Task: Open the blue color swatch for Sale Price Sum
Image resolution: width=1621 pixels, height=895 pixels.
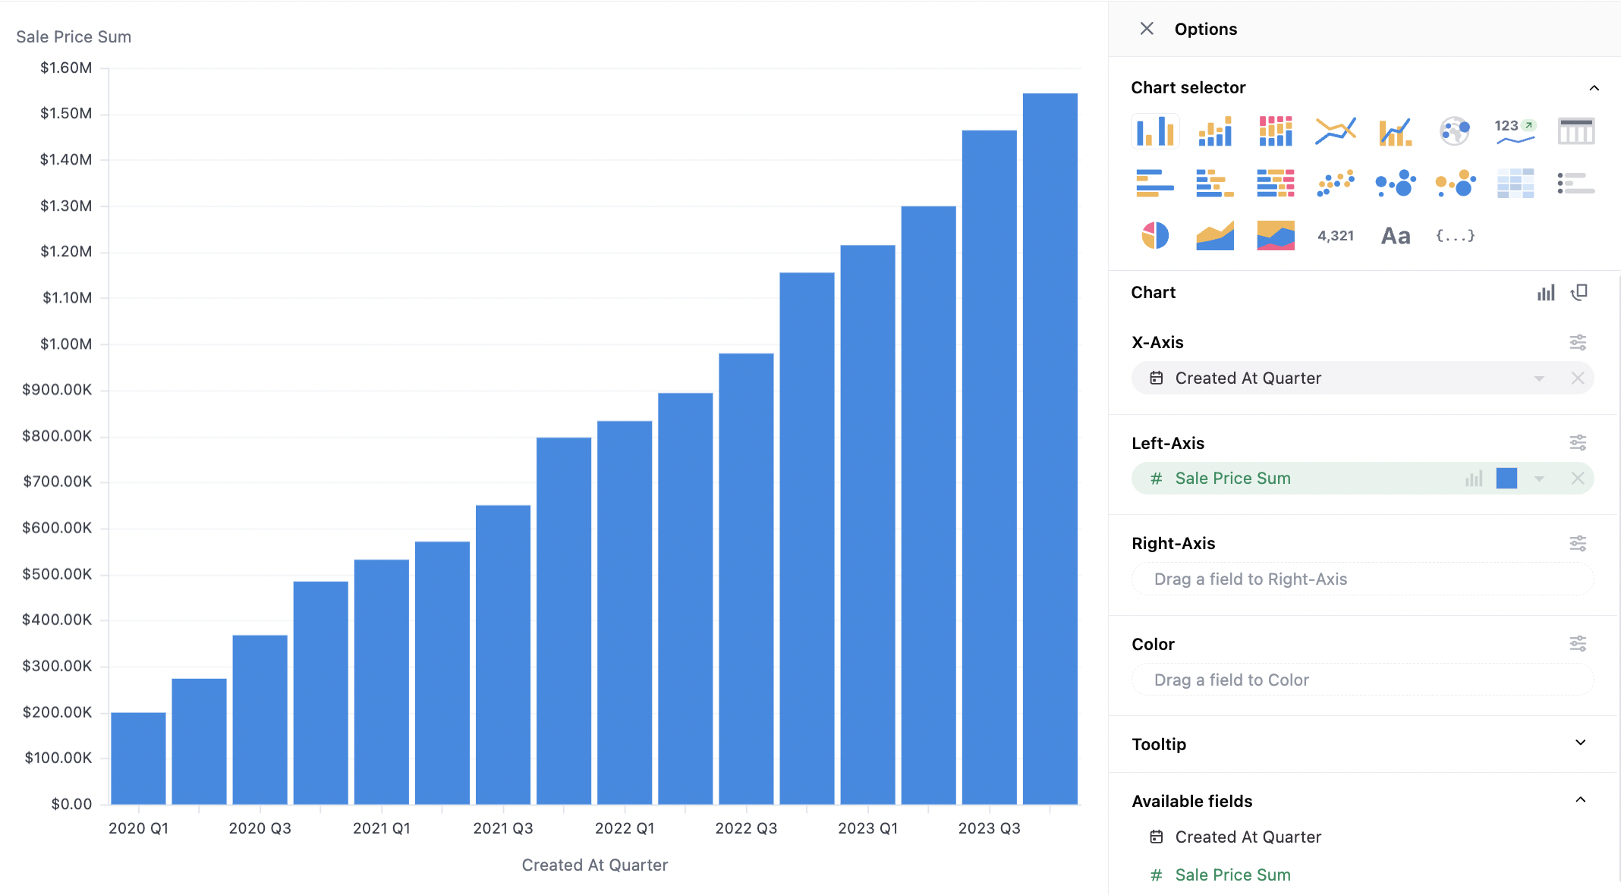Action: tap(1506, 479)
